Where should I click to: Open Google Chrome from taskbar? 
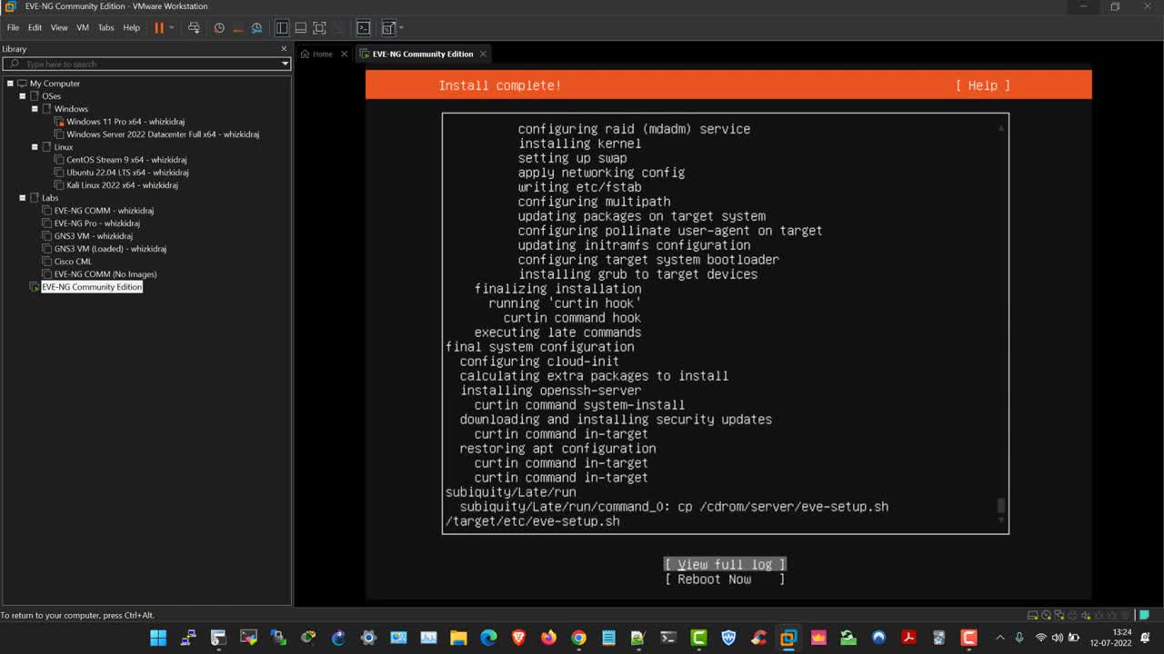pyautogui.click(x=578, y=638)
